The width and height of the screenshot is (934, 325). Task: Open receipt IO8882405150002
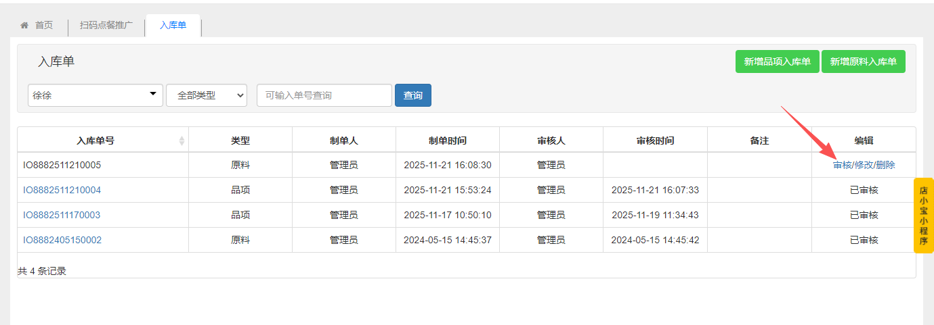pos(62,240)
